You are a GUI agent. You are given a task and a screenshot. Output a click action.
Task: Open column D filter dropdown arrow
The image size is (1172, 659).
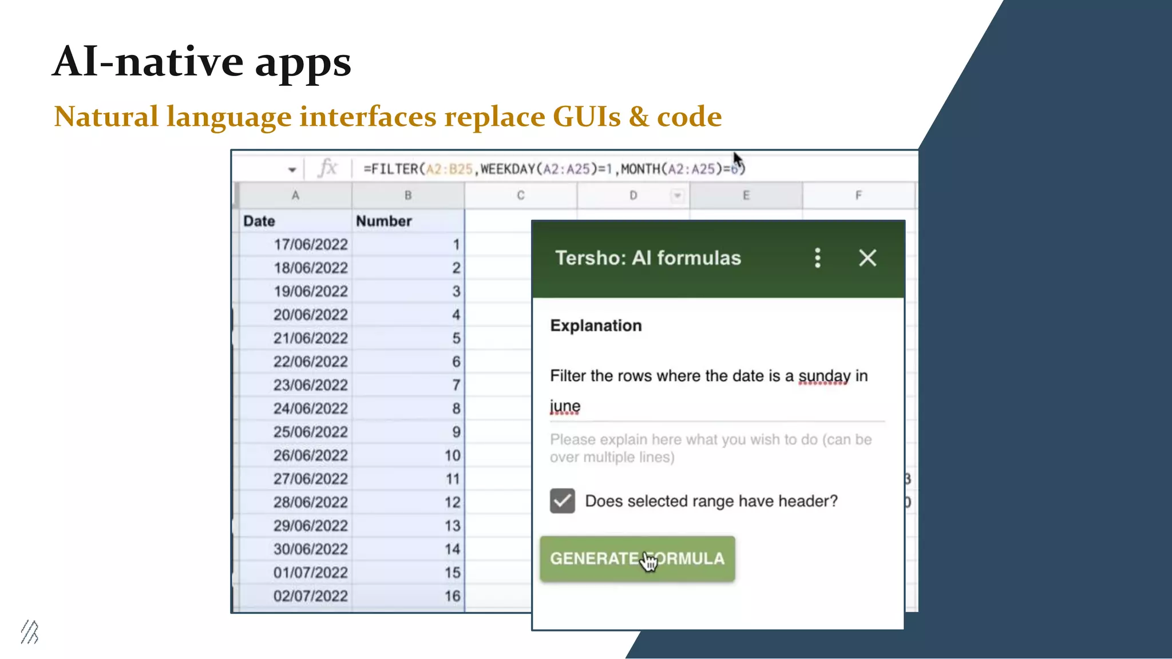[677, 196]
